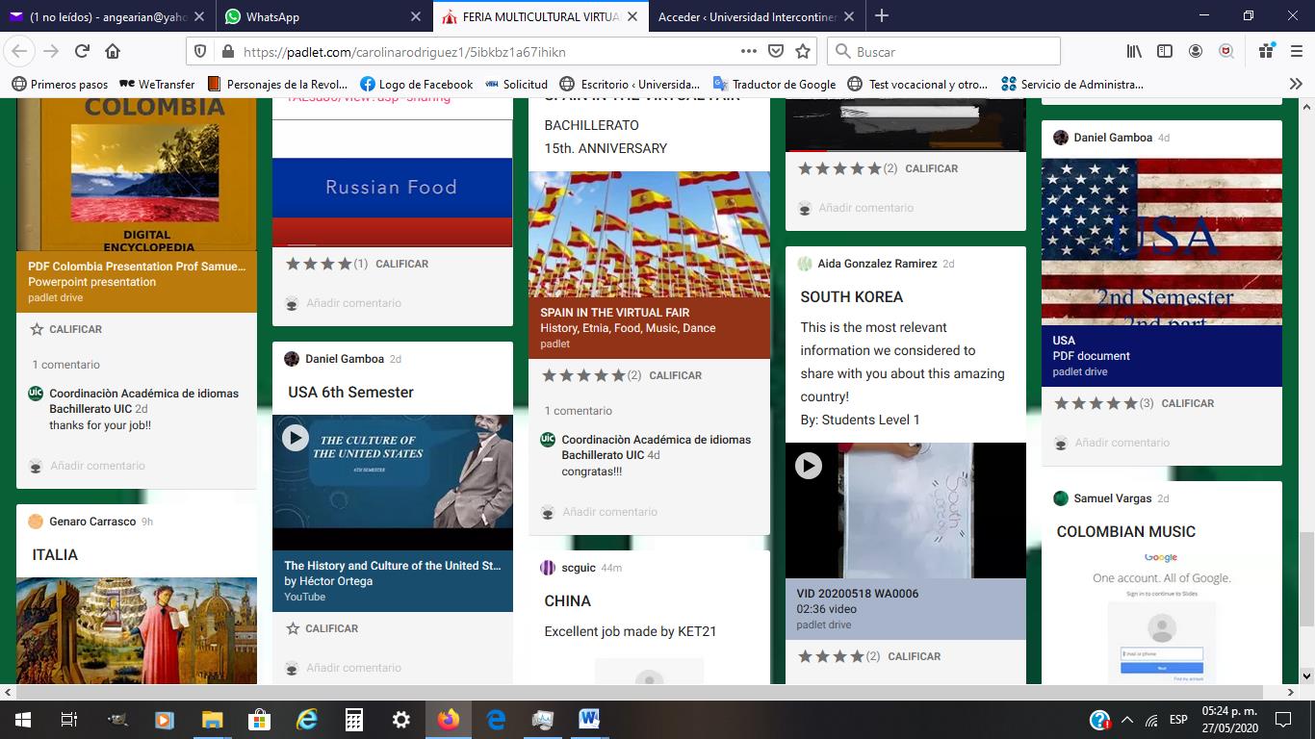The image size is (1315, 739).
Task: Click CALIFICAR on USA PDF document post
Action: coord(1187,403)
